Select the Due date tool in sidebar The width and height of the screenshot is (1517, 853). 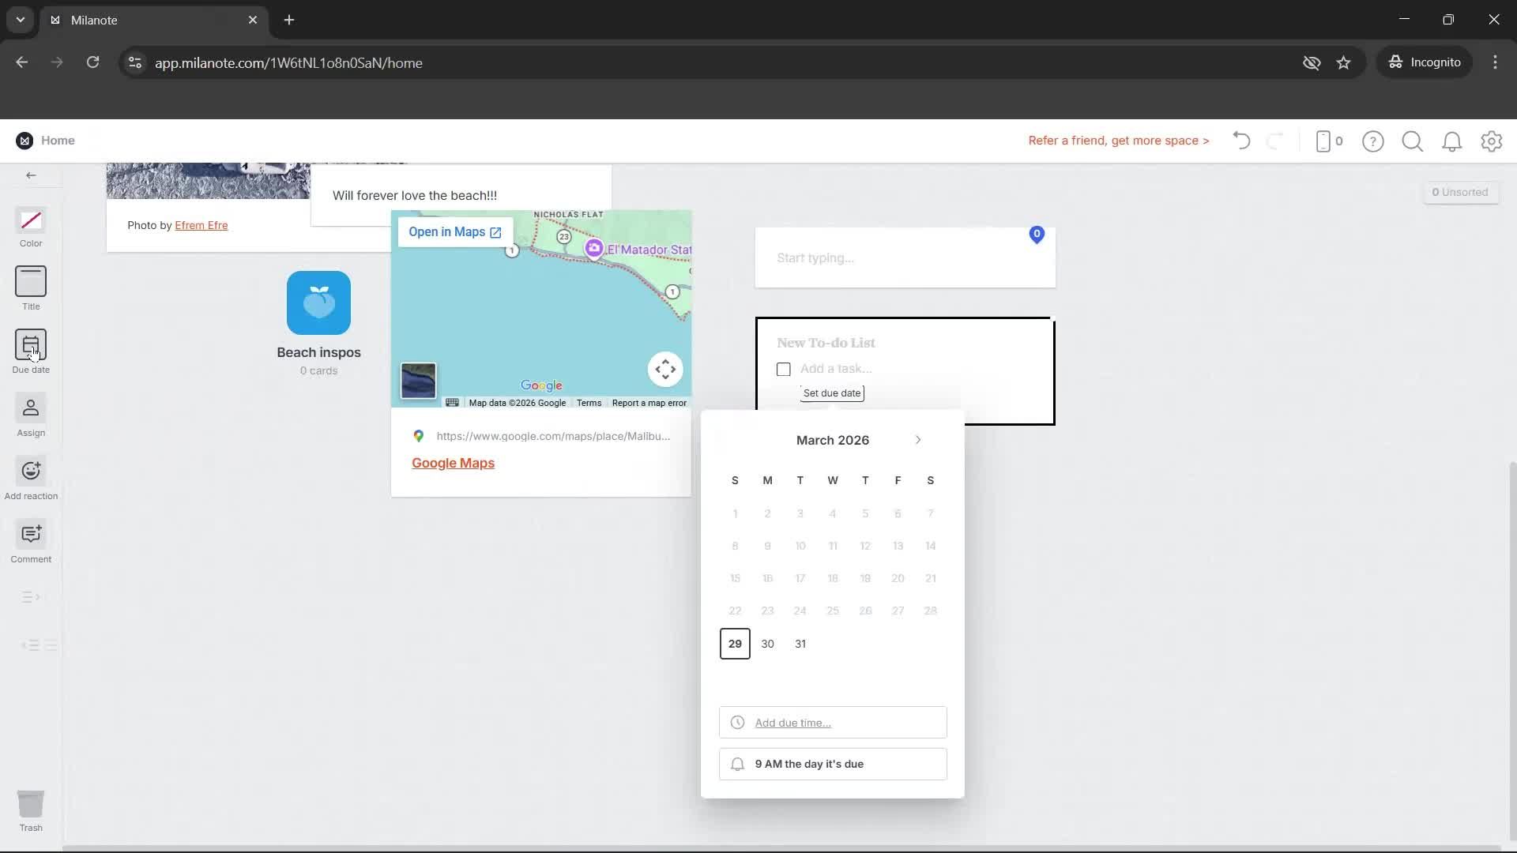[x=30, y=351]
